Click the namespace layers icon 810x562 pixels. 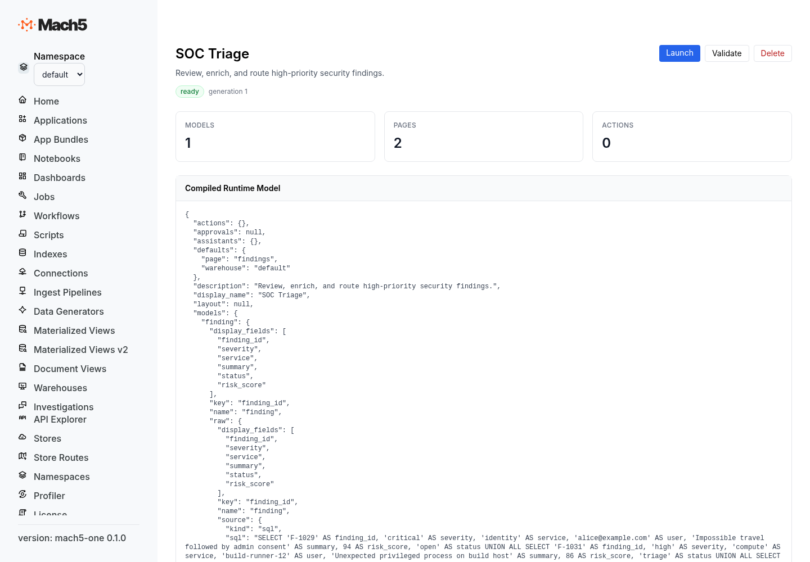point(24,67)
